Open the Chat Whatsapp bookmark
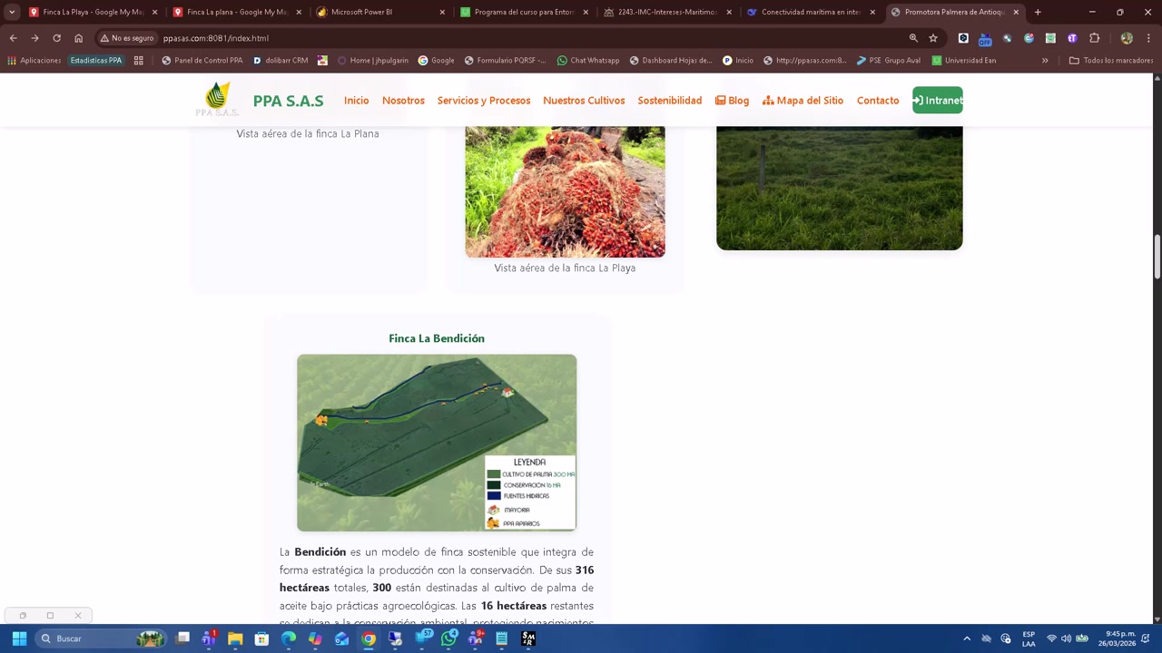 point(588,61)
